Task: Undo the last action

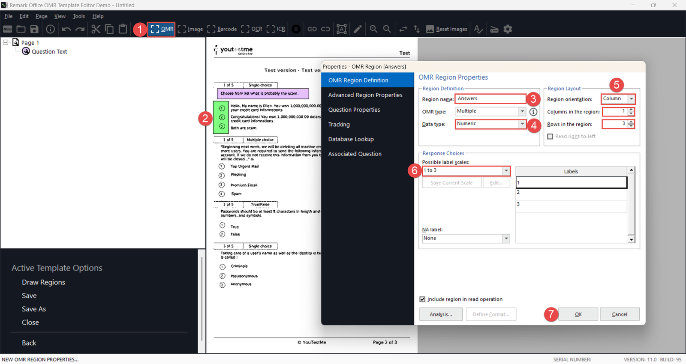Action: (66, 29)
